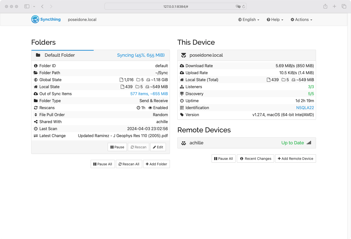The image size is (351, 239).
Task: Click the achille device identicon
Action: [184, 143]
